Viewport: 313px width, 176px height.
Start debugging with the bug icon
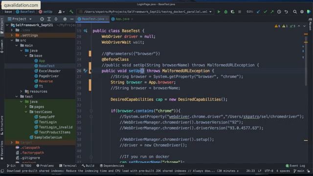(225, 12)
